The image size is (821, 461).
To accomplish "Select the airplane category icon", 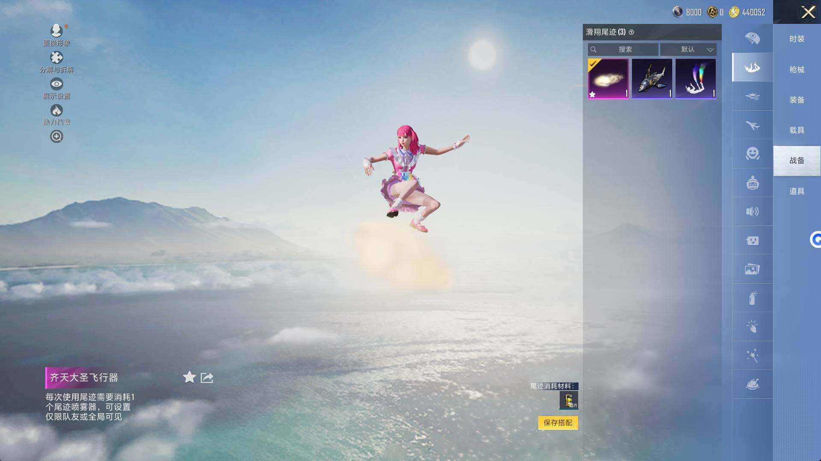I will tap(752, 125).
